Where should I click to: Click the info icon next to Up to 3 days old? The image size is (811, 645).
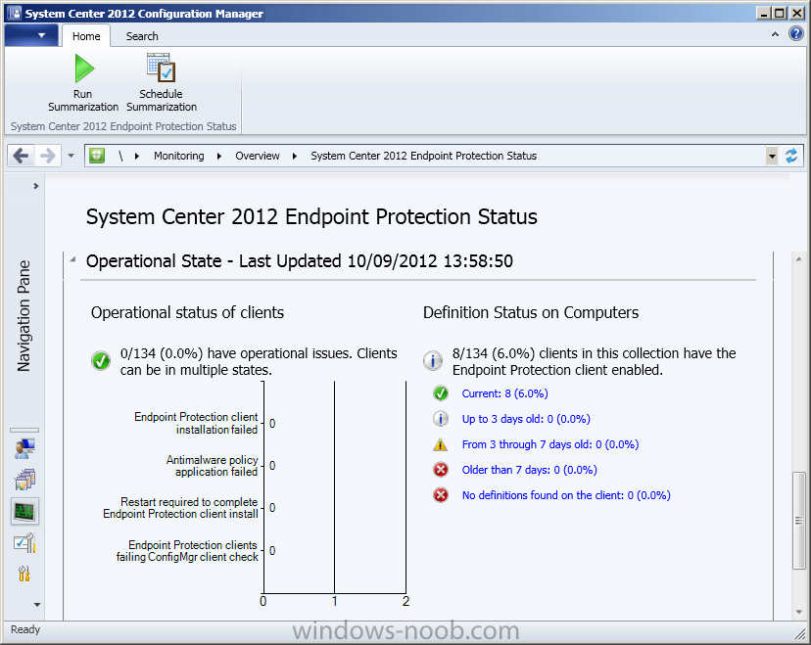tap(441, 419)
